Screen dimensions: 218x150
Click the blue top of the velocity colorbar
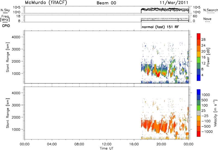click(x=199, y=92)
